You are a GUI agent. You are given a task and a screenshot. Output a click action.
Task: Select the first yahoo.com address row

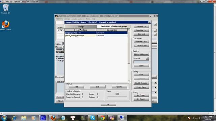pos(96,33)
